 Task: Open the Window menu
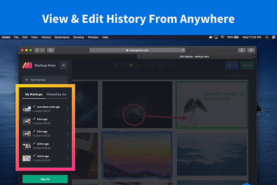[x=93, y=37]
